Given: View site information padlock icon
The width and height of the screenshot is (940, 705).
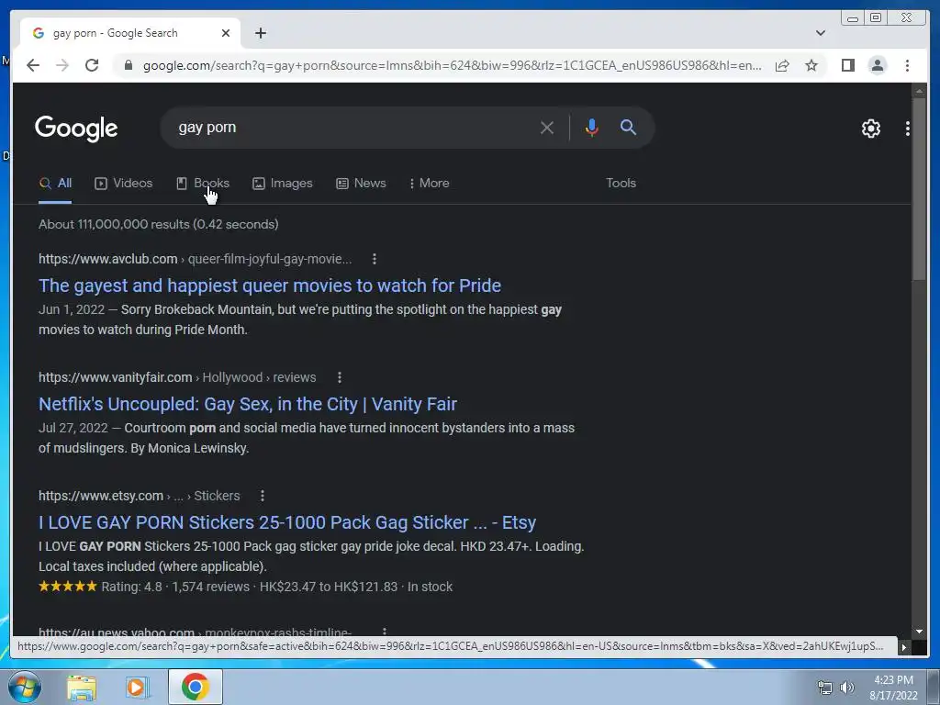Looking at the screenshot, I should (x=129, y=65).
